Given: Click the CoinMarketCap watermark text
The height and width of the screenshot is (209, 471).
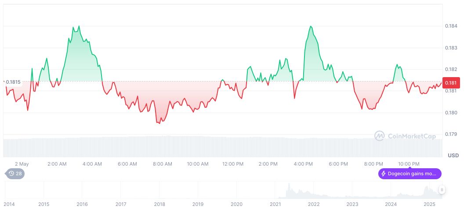Looking at the screenshot, I should (x=411, y=137).
